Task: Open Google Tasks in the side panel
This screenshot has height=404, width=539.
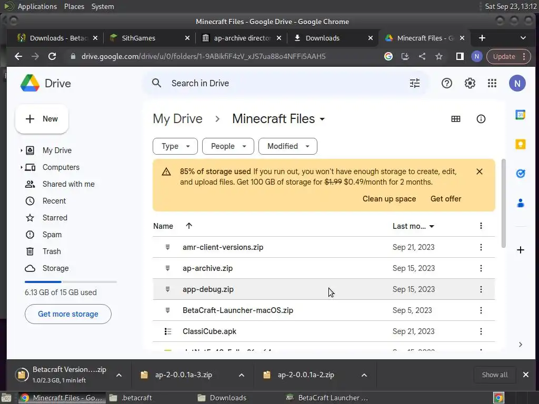Action: pos(520,173)
